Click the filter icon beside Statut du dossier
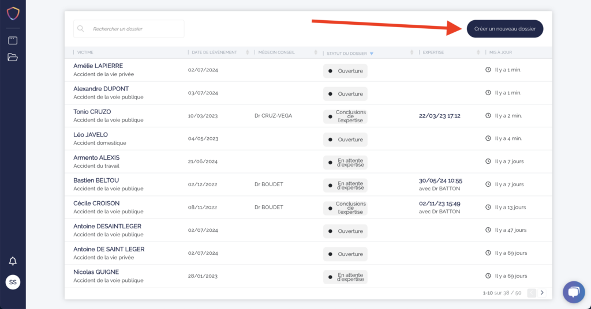 point(372,53)
